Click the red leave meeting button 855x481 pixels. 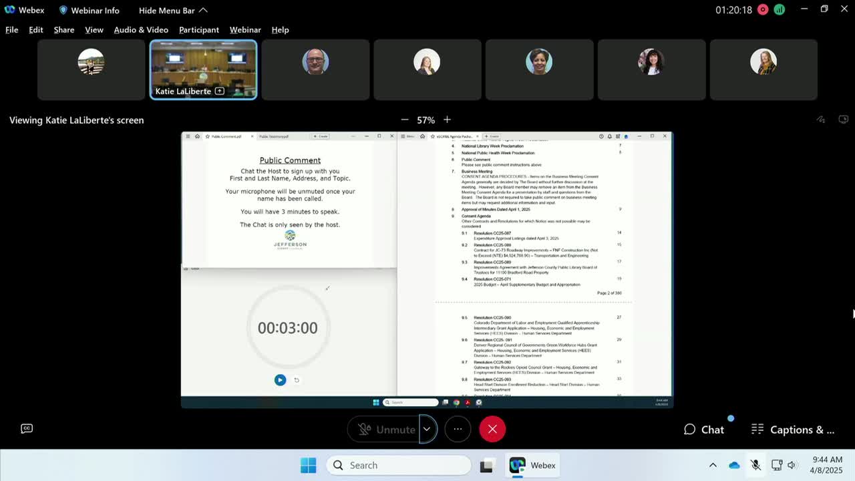click(x=492, y=430)
